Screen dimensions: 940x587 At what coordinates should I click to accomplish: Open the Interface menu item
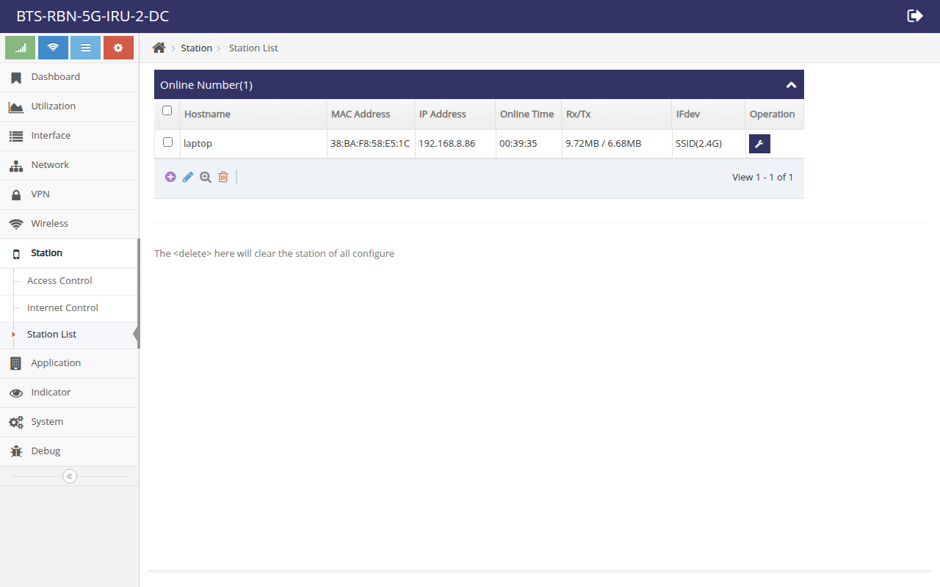pos(69,136)
